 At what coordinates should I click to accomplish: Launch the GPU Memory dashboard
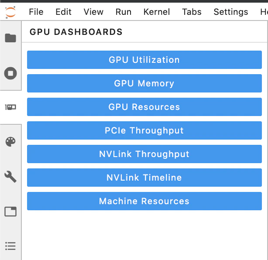pyautogui.click(x=144, y=83)
